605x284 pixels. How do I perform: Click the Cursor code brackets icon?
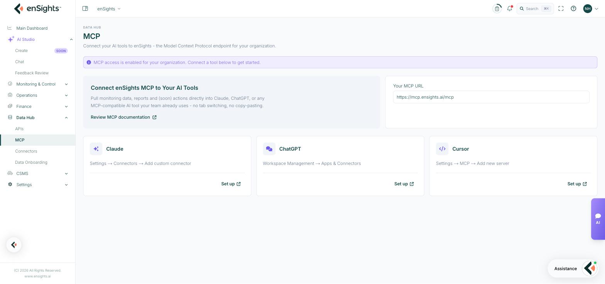[442, 149]
